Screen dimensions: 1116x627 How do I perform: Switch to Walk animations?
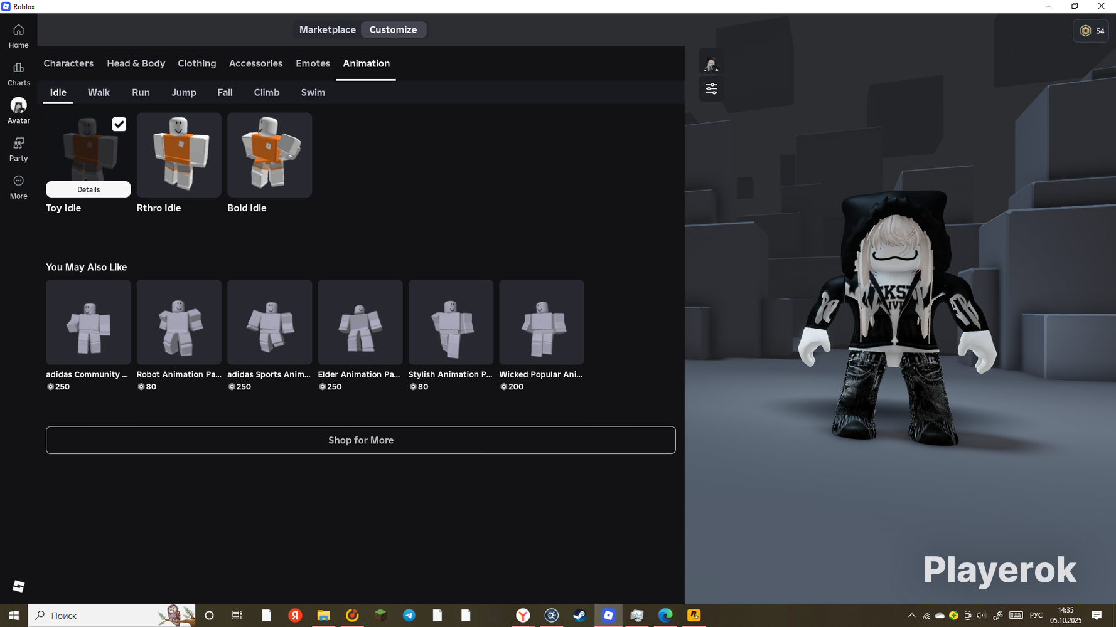pos(99,92)
